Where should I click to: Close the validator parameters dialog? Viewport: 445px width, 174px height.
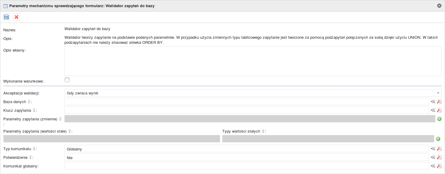(439, 6)
